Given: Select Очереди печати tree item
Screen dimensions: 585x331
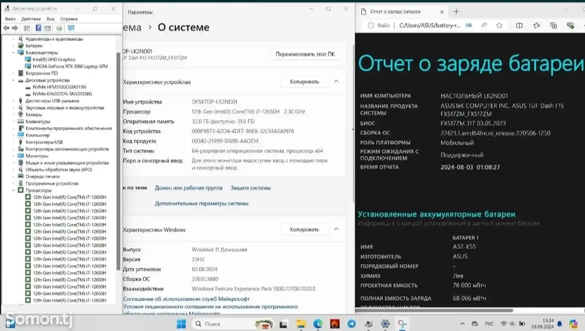Looking at the screenshot, I should (42, 176).
